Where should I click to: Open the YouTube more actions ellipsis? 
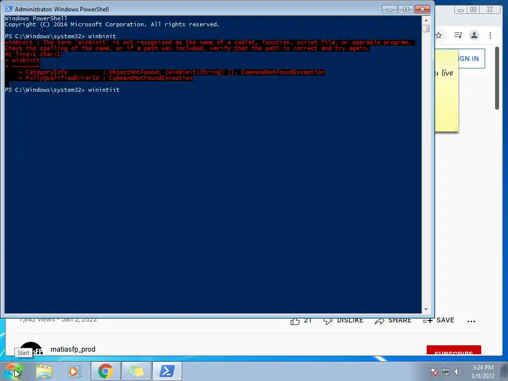click(x=471, y=321)
